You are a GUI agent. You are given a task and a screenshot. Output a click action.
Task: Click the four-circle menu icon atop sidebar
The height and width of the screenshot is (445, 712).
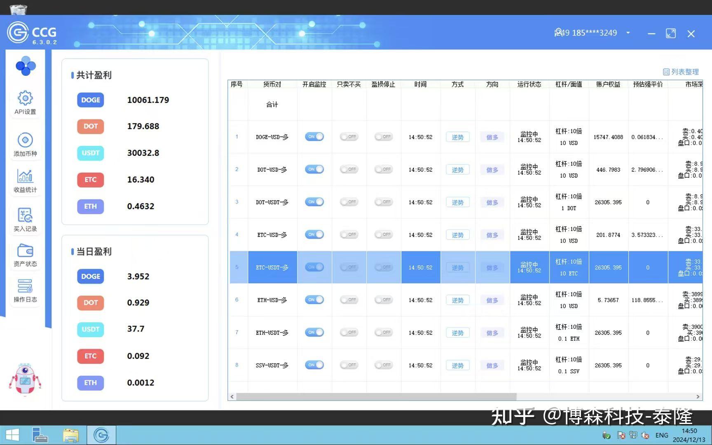(x=25, y=66)
